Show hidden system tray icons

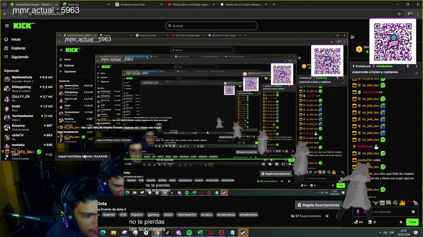380,233
